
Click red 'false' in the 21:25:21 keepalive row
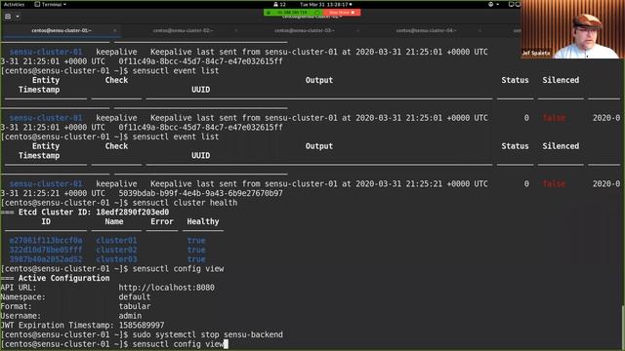coord(554,184)
